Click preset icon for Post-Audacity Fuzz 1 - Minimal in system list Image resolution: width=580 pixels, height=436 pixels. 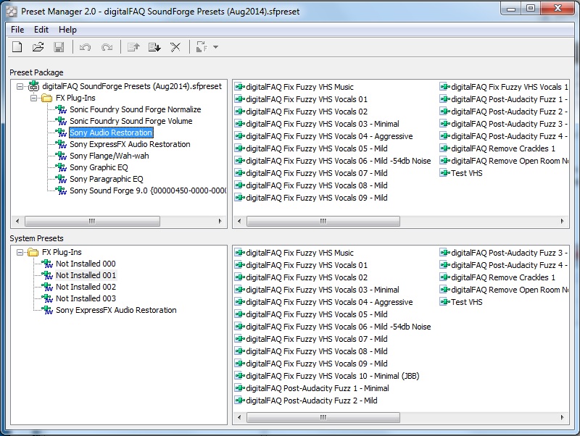(240, 388)
